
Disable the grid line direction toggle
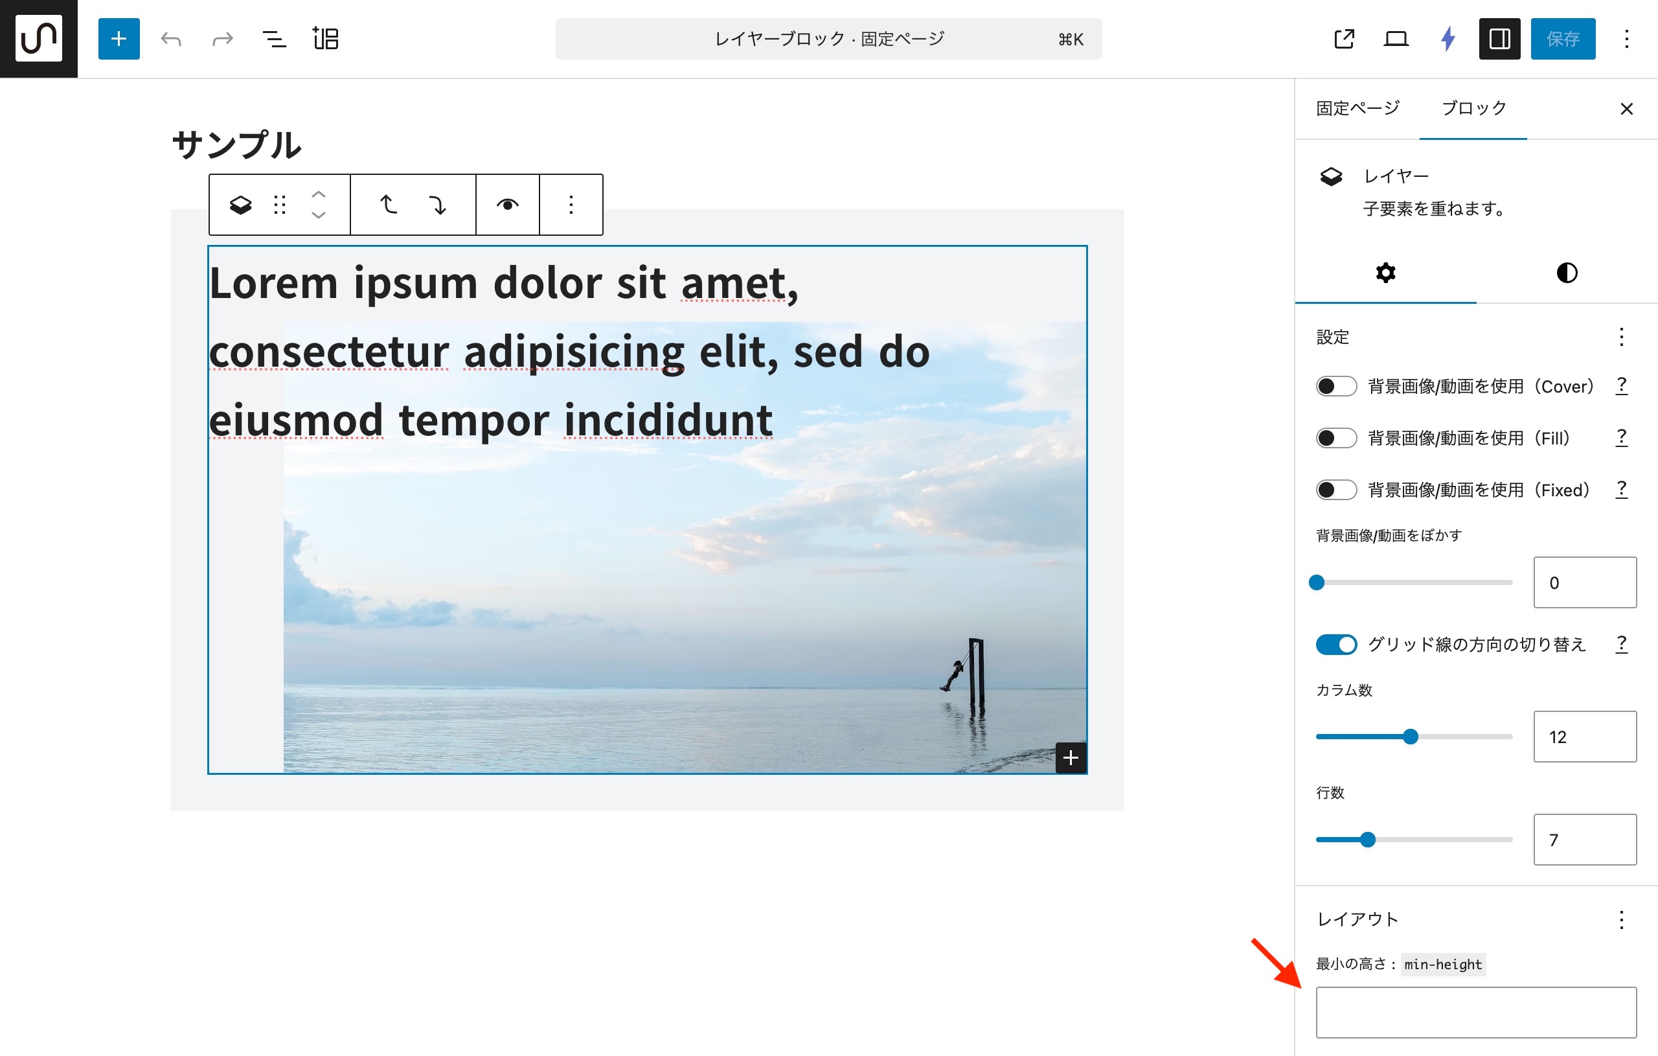[x=1335, y=644]
